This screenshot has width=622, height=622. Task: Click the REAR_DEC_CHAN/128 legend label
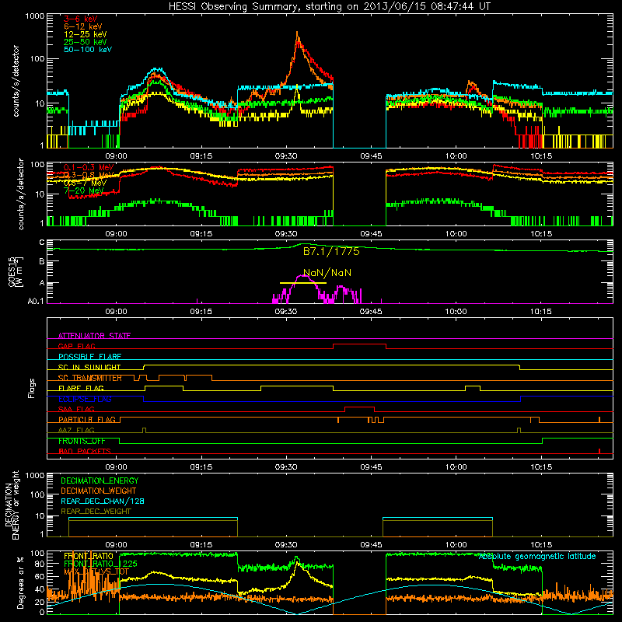click(x=103, y=501)
